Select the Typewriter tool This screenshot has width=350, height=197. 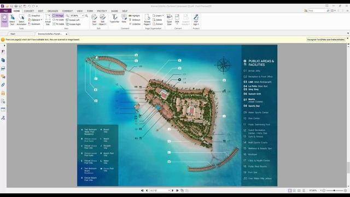[x=114, y=19]
